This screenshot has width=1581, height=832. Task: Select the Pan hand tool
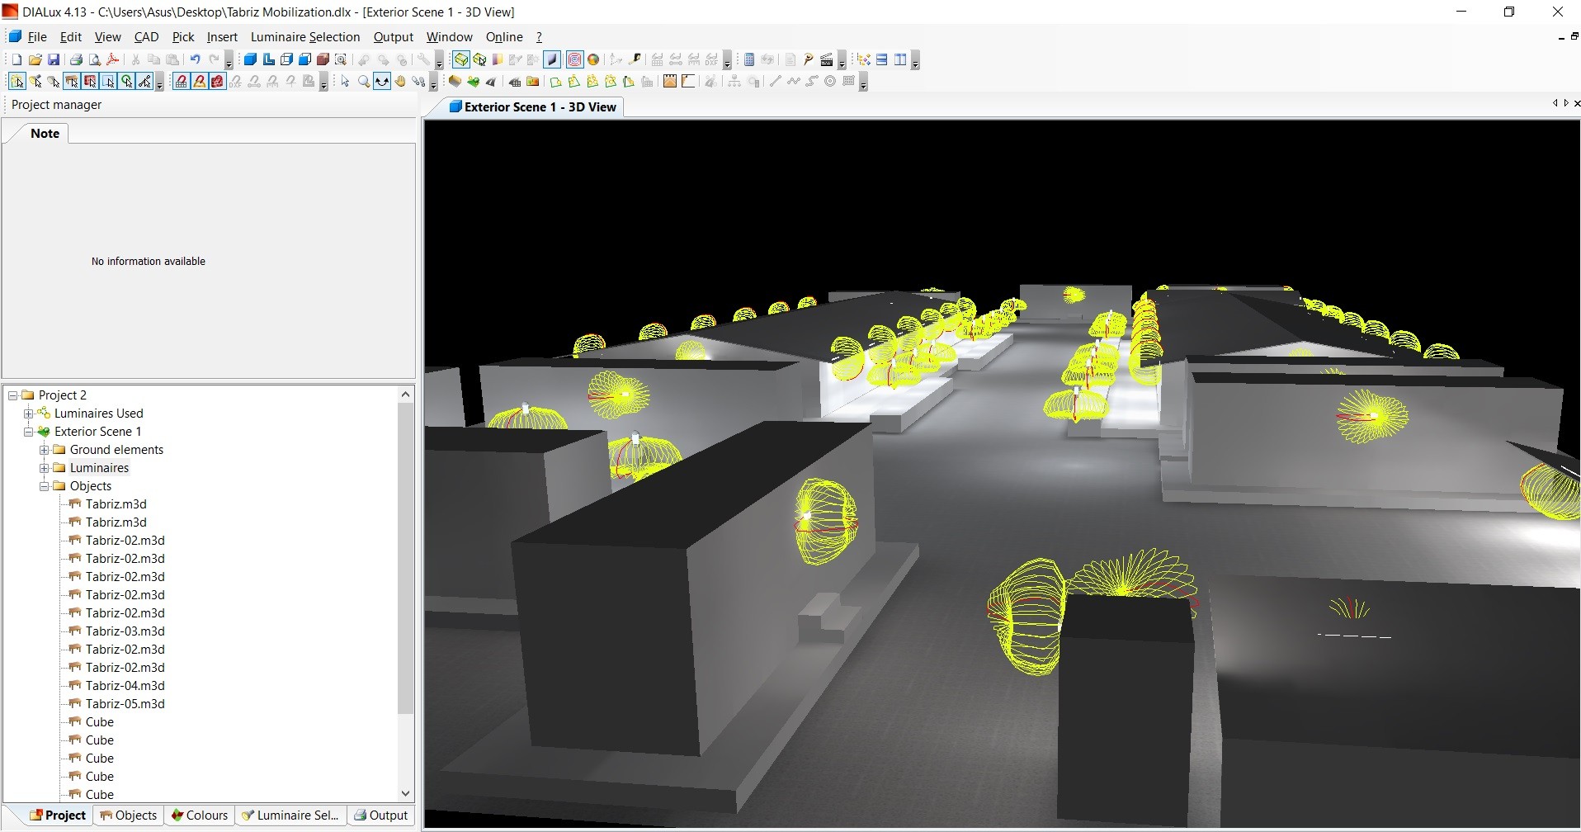pyautogui.click(x=400, y=81)
